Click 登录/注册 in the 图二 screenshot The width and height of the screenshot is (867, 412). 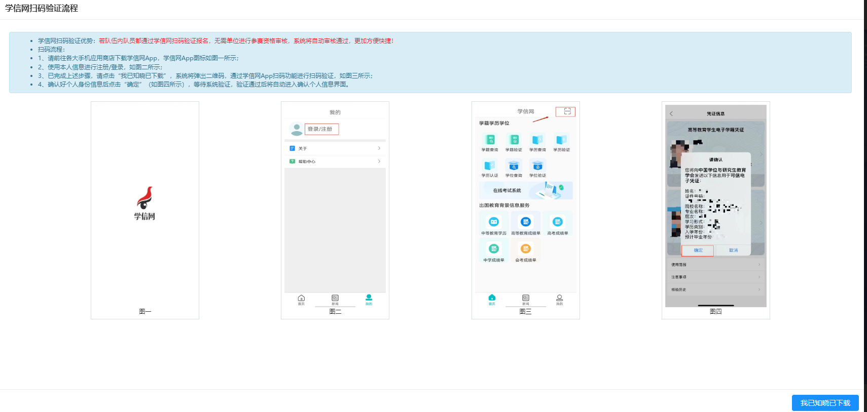click(321, 129)
